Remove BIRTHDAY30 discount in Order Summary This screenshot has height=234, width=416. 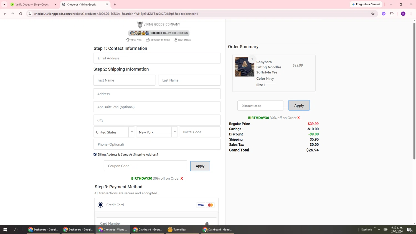tap(298, 118)
